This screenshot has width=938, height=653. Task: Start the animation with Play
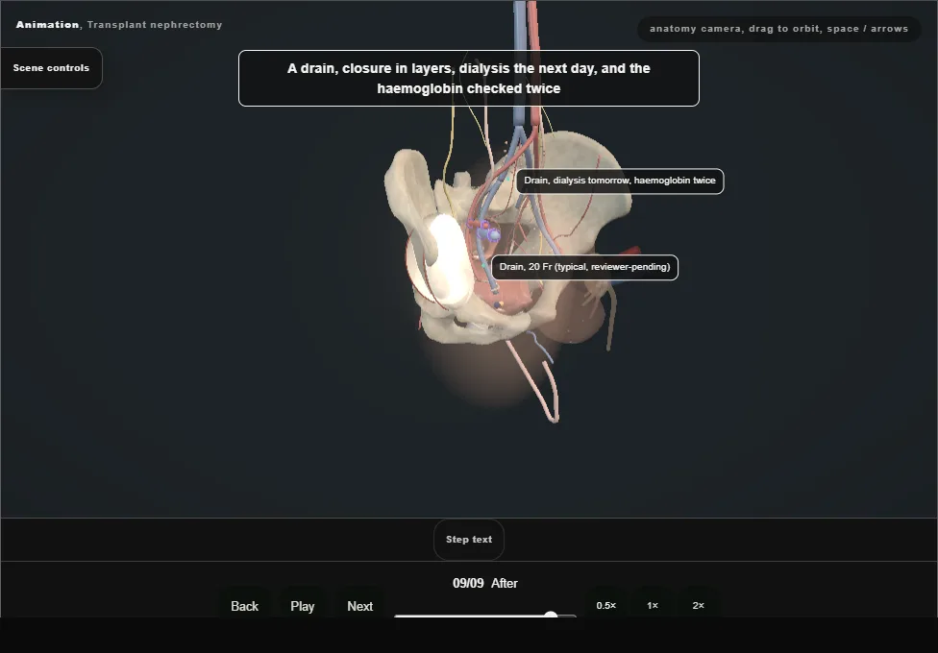tap(303, 606)
